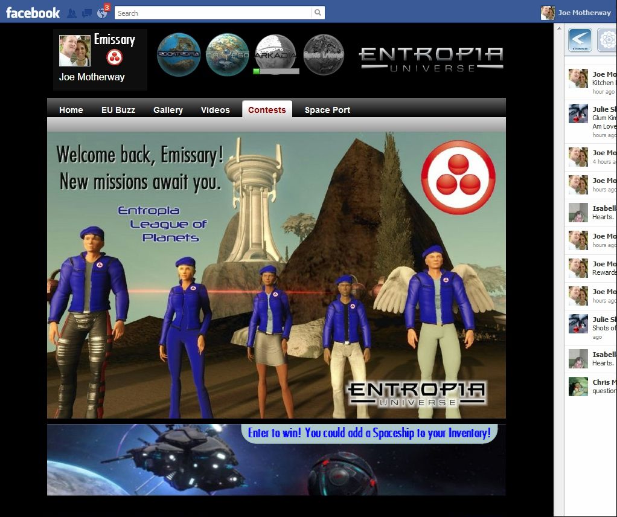Viewport: 617px width, 517px height.
Task: Click Julie's avatar beside 'Shots of'
Action: (x=578, y=324)
